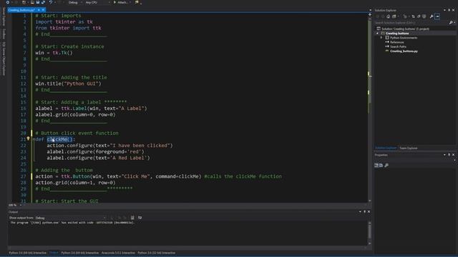
Task: Close the Creating_buttons.py editor tab
Action: 43,10
